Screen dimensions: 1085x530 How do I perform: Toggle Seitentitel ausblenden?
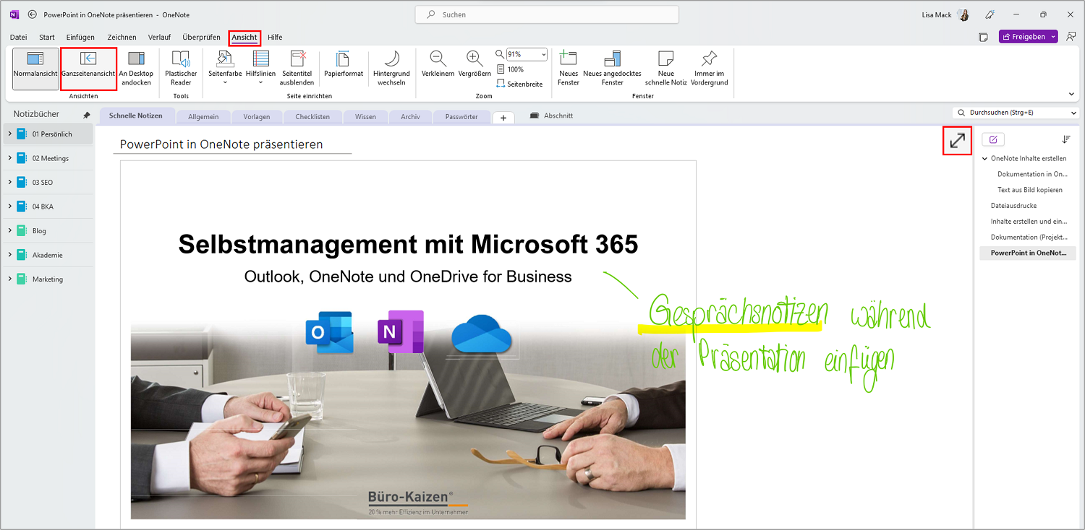(x=297, y=69)
